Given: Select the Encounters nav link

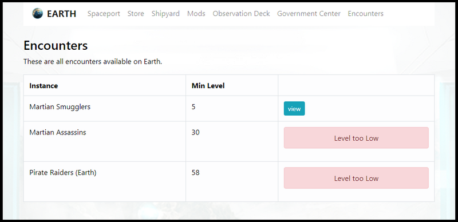Looking at the screenshot, I should coord(365,14).
